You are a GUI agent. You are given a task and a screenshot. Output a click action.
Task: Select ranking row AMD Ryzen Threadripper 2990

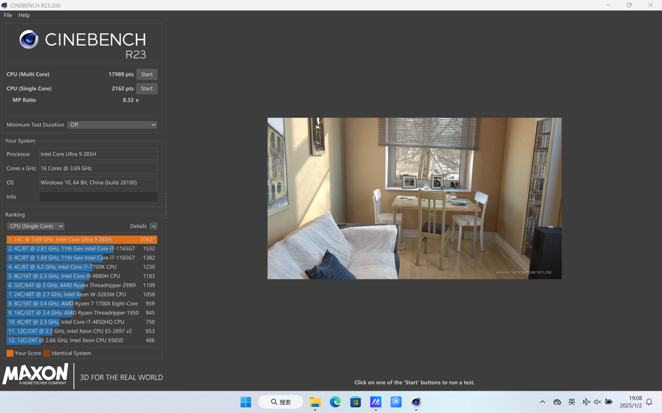coord(82,285)
